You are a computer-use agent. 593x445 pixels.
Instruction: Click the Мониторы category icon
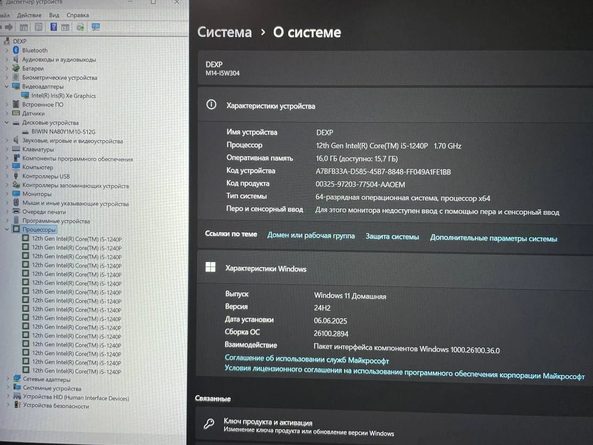click(16, 194)
